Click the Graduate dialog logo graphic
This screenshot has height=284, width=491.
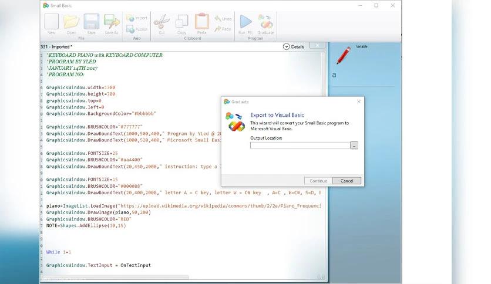coord(234,121)
